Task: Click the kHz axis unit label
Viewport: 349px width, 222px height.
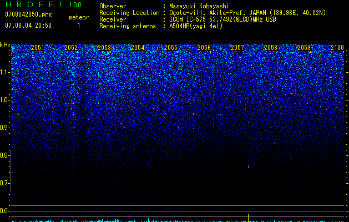Action: click(x=5, y=45)
